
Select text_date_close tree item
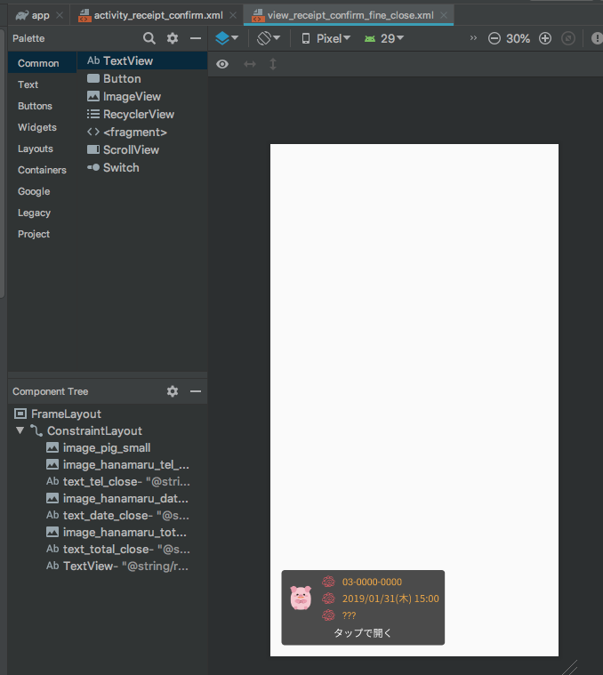click(117, 515)
